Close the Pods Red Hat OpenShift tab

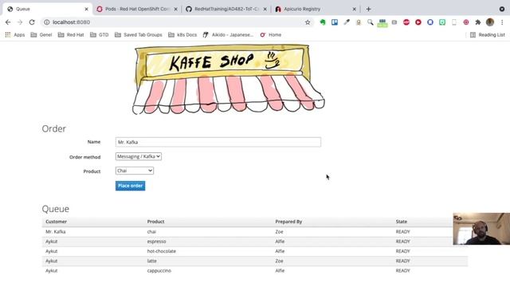(x=175, y=9)
